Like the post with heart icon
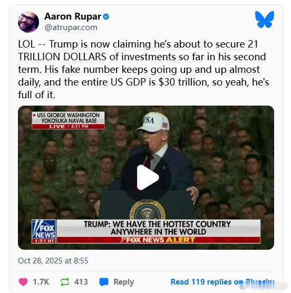291x293 pixels. pos(23,282)
